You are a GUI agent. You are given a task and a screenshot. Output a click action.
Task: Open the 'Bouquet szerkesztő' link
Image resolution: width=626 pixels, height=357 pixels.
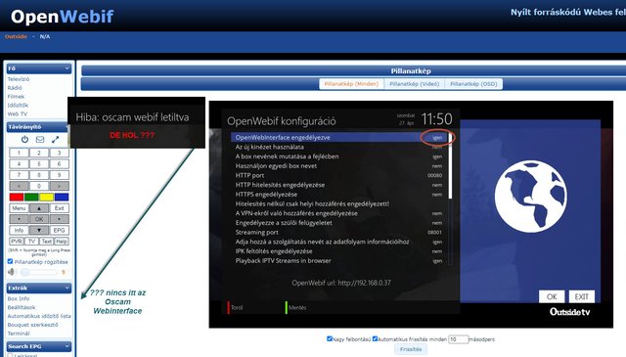point(32,325)
